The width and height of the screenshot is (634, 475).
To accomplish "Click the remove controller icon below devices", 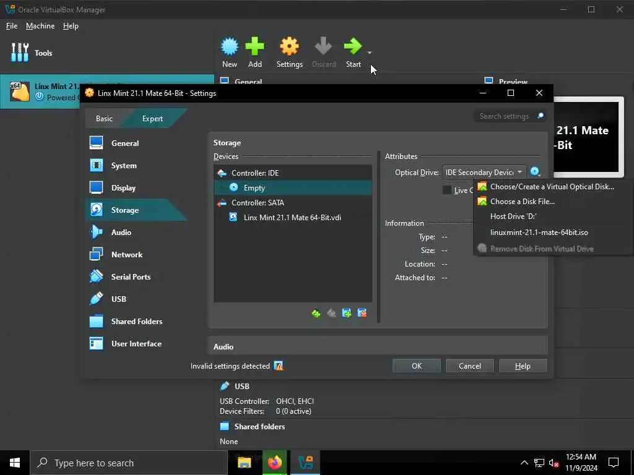I will pos(331,313).
